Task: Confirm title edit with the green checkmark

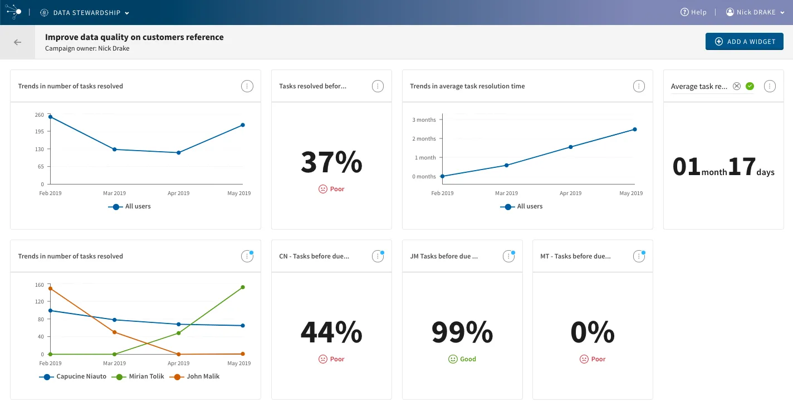Action: [x=750, y=86]
